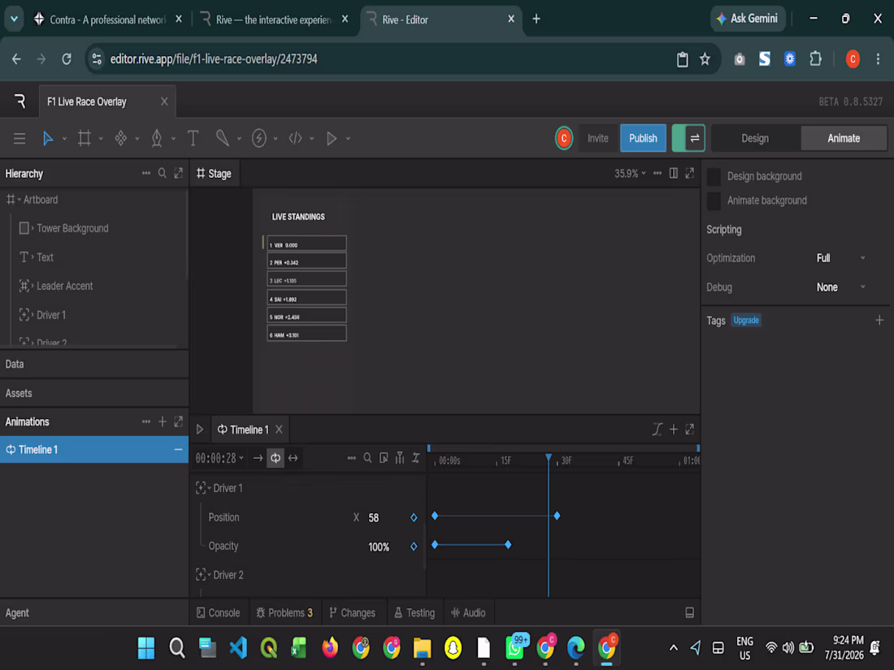Image resolution: width=894 pixels, height=670 pixels.
Task: Add a new animation with plus icon
Action: click(163, 421)
